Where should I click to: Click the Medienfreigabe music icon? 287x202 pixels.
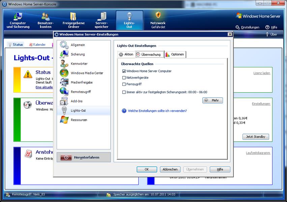point(64,82)
